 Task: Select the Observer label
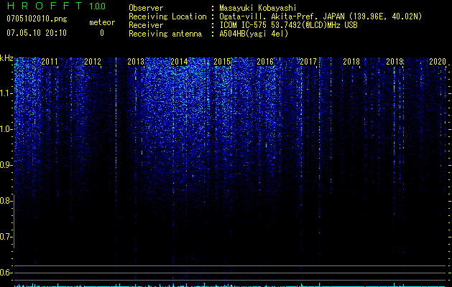146,8
